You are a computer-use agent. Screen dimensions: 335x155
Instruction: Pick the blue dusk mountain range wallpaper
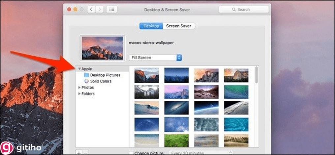pos(176,75)
